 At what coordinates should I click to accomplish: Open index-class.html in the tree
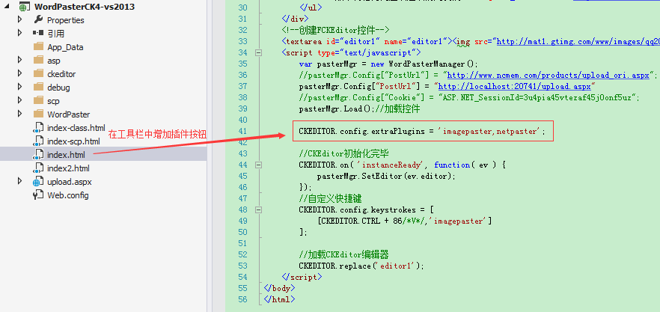coord(76,128)
